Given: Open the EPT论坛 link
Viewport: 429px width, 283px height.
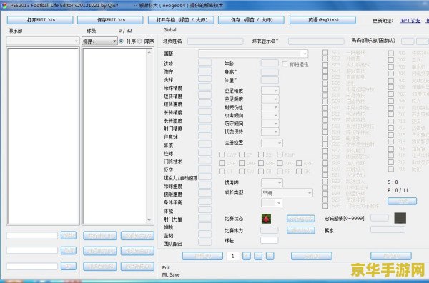Looking at the screenshot, I should coord(410,21).
